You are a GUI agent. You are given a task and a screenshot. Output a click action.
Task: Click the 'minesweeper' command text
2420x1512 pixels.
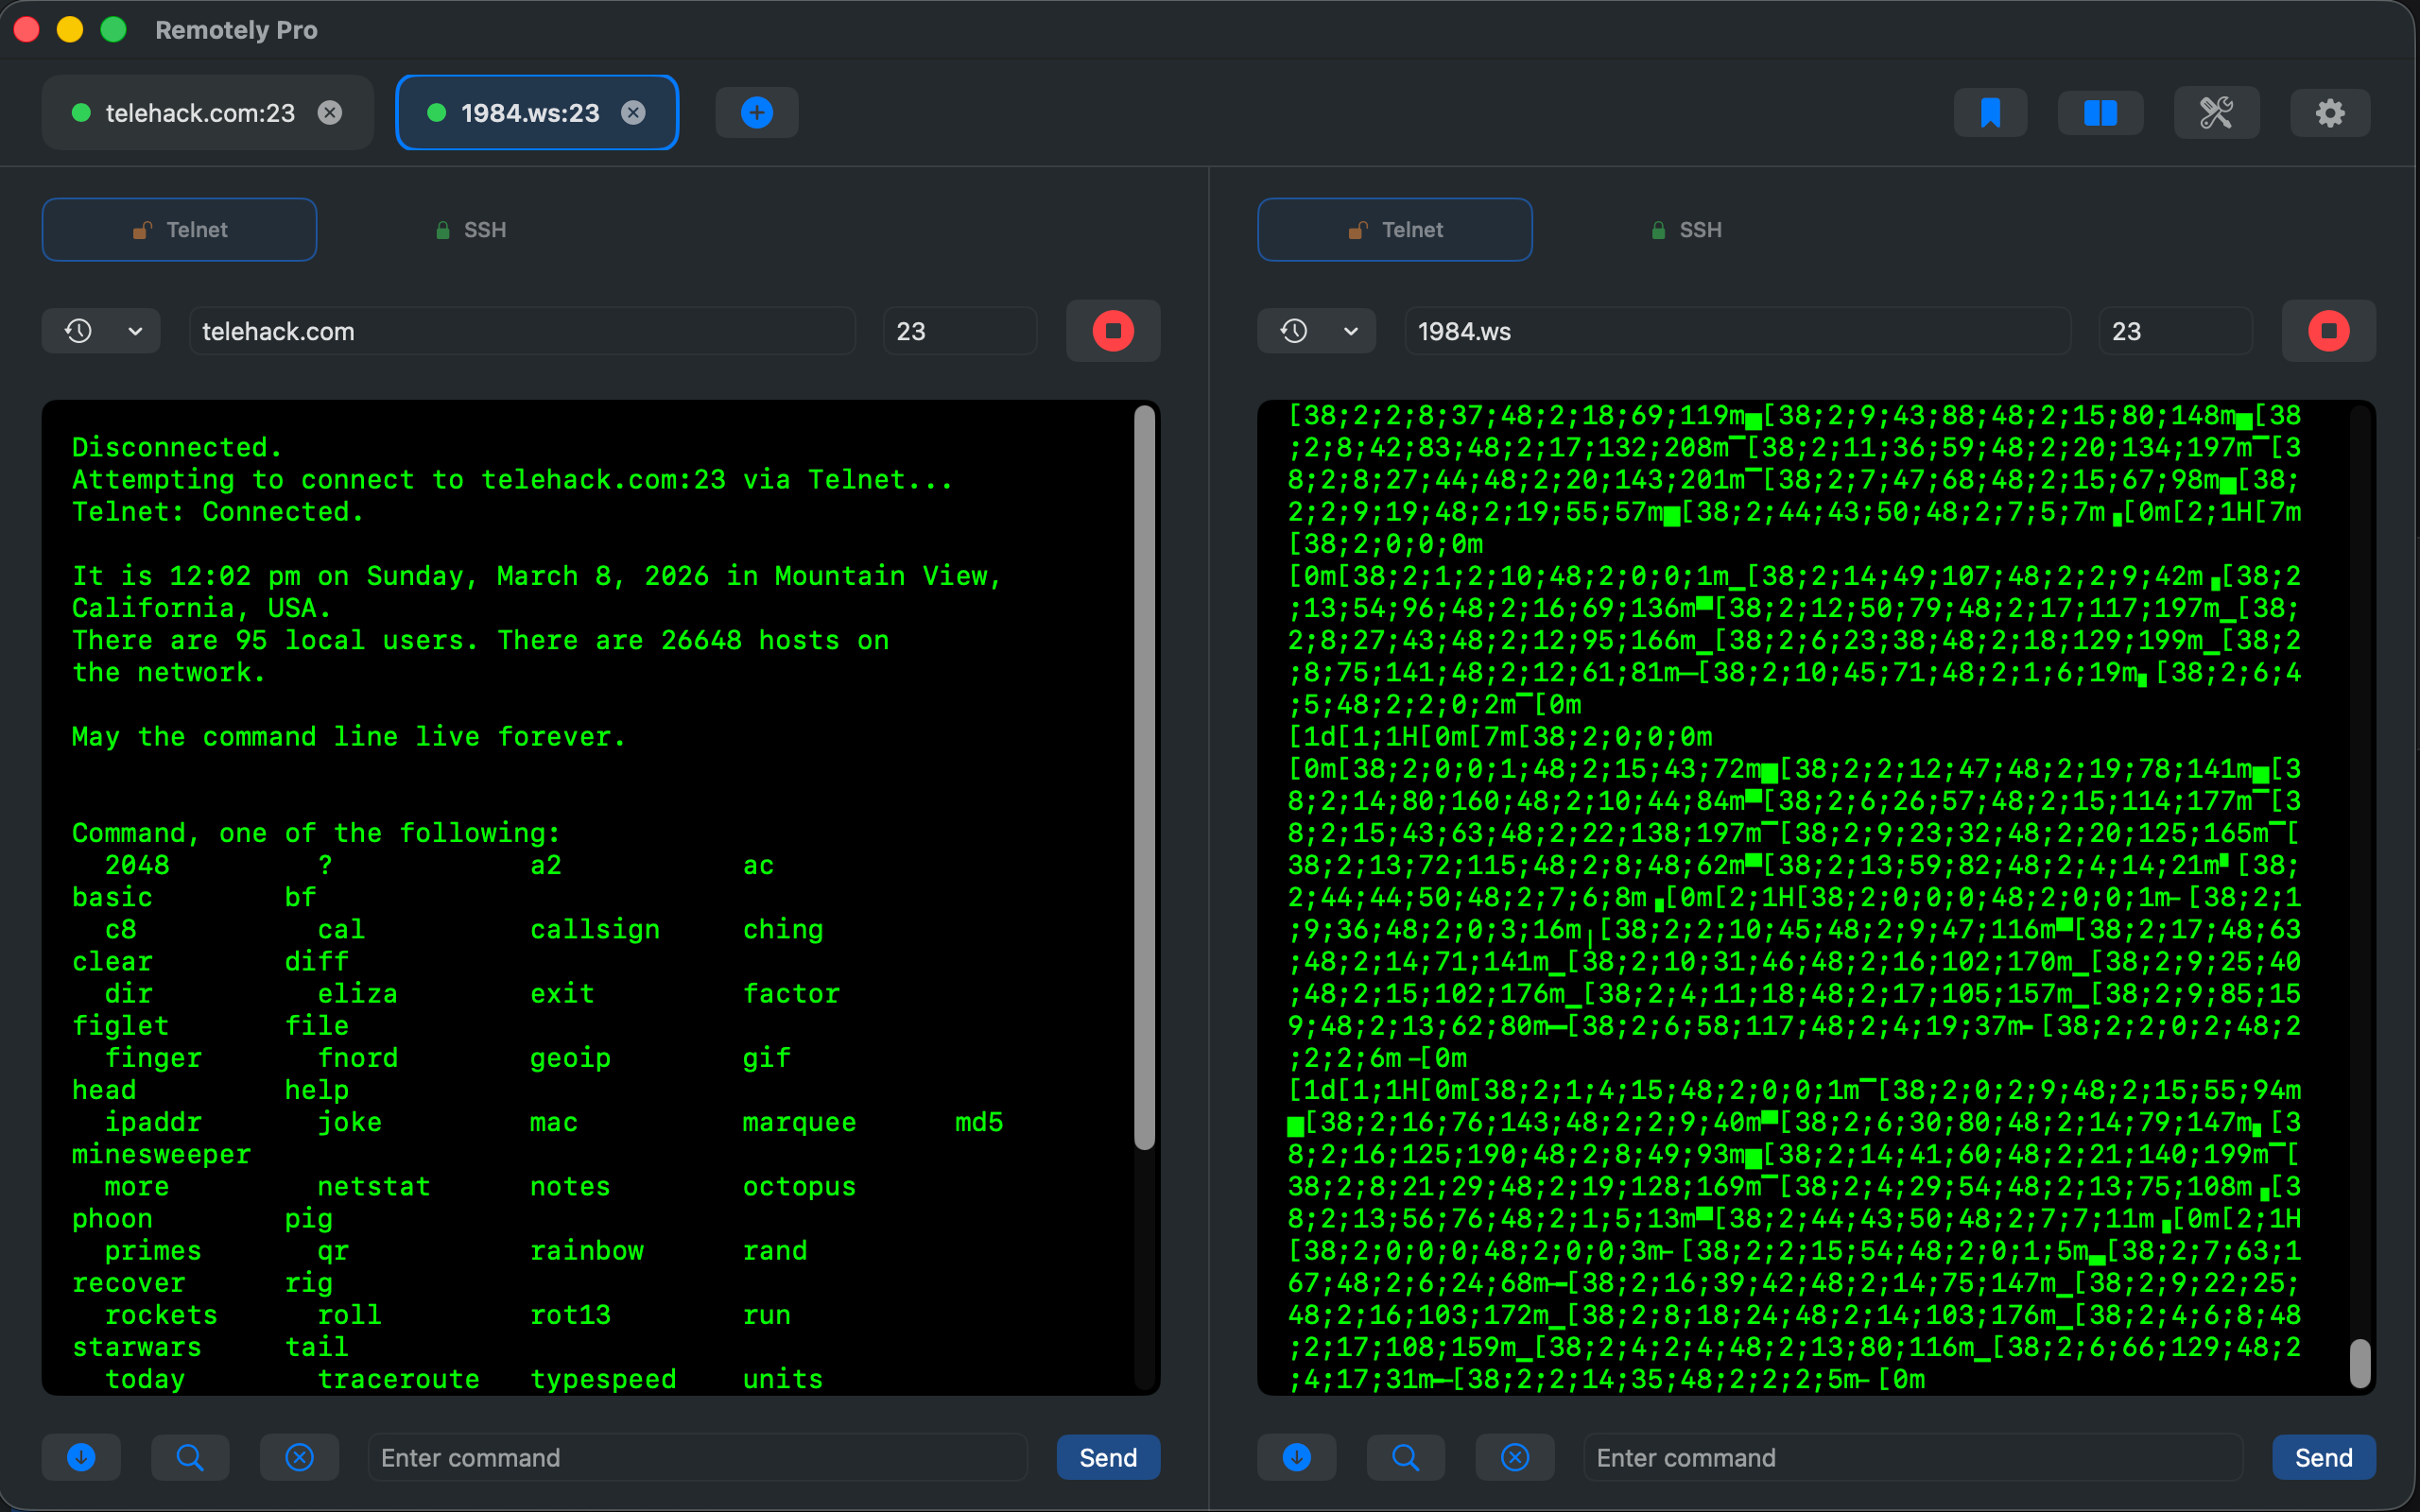[x=161, y=1154]
